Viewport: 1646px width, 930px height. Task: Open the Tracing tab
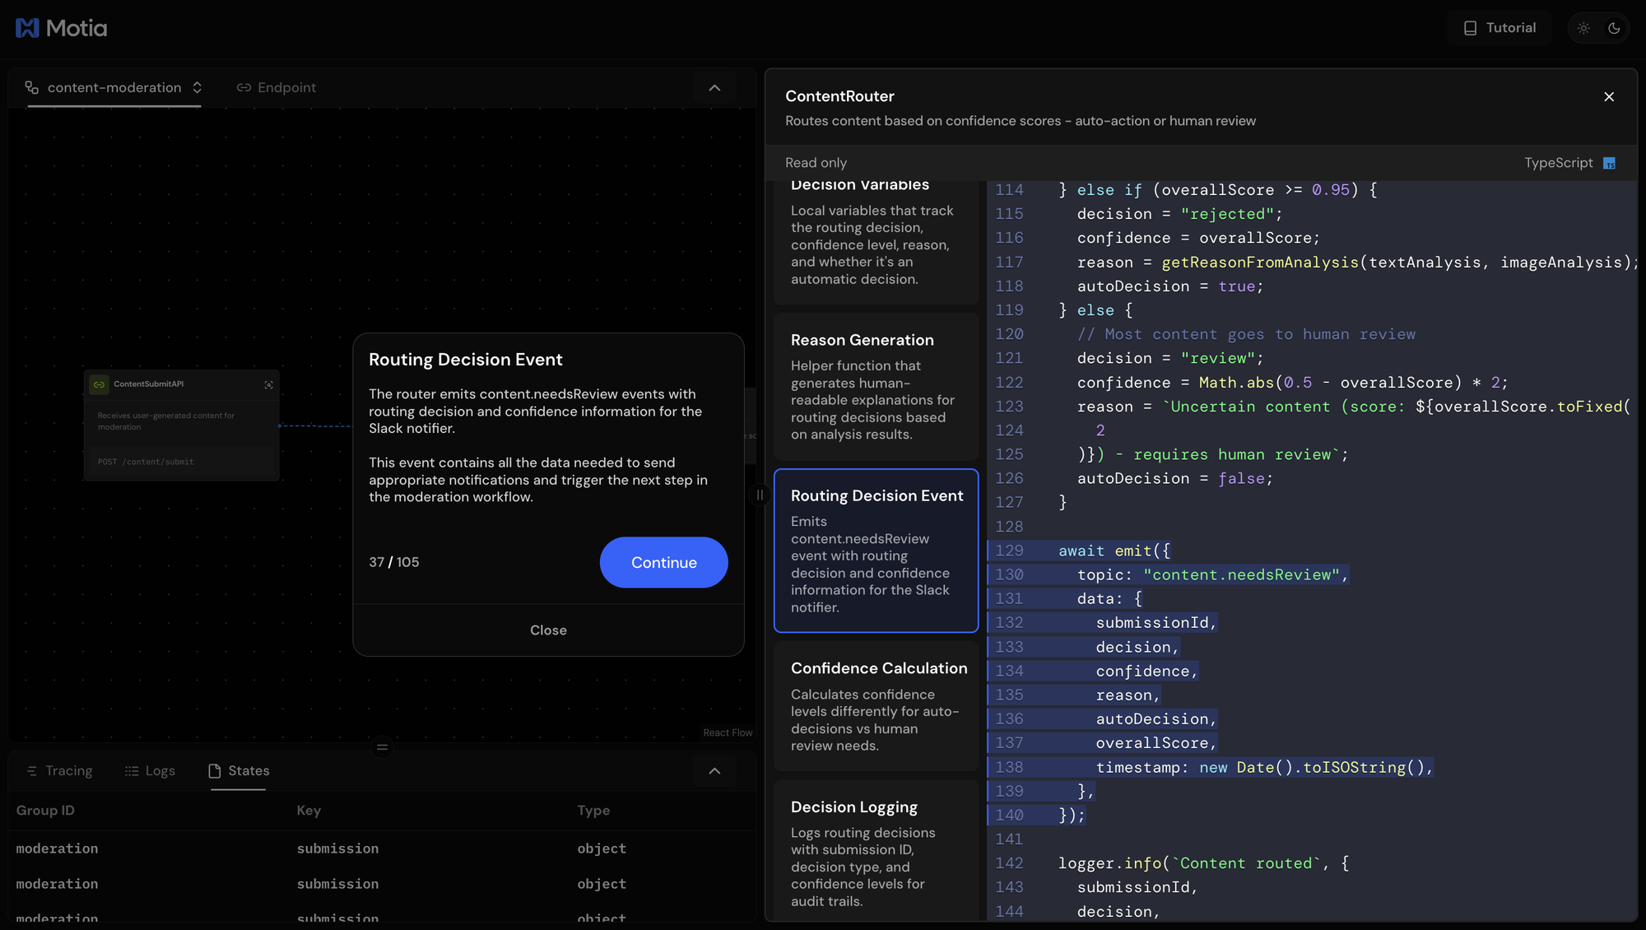click(x=59, y=771)
